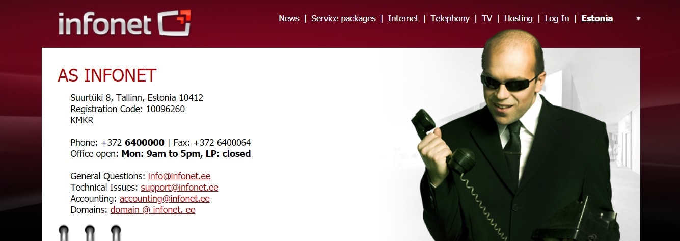Email info@infonet.ee for general questions

point(179,176)
